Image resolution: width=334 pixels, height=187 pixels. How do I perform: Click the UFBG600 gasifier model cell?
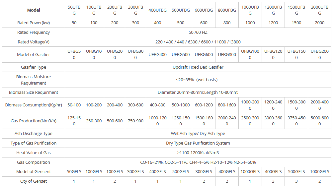coord(204,55)
